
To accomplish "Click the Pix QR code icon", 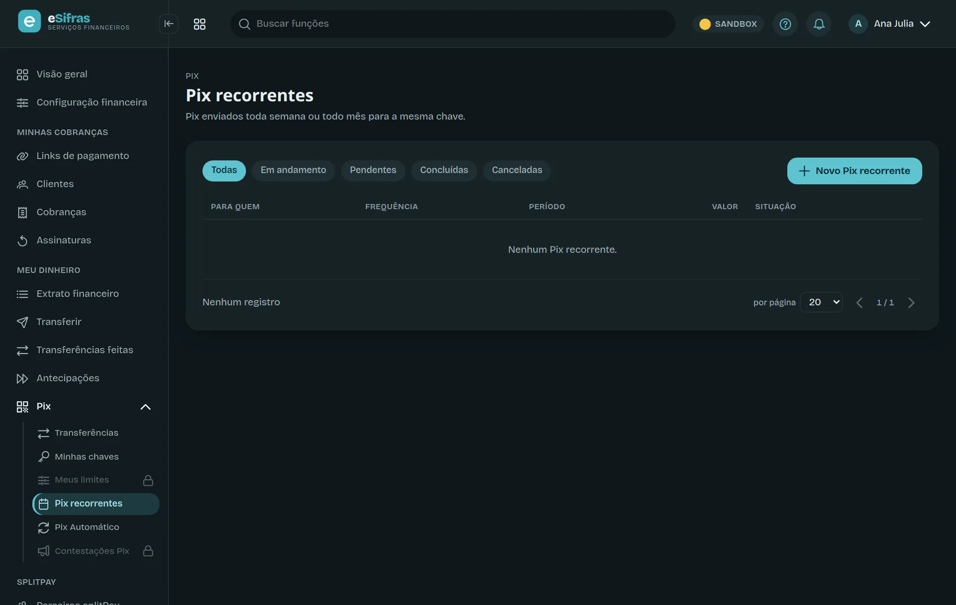I will click(x=22, y=407).
